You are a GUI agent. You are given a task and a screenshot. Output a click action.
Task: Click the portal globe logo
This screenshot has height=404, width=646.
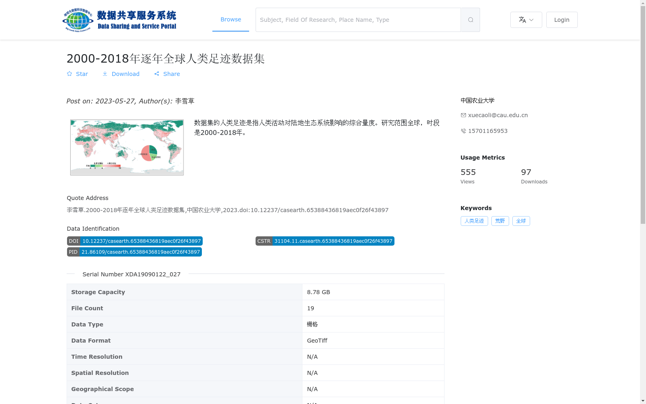(x=77, y=19)
